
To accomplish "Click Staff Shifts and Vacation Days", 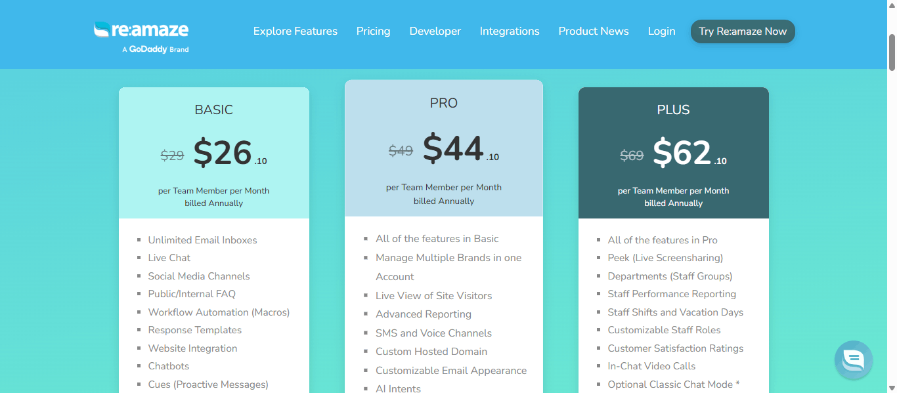I will (676, 312).
